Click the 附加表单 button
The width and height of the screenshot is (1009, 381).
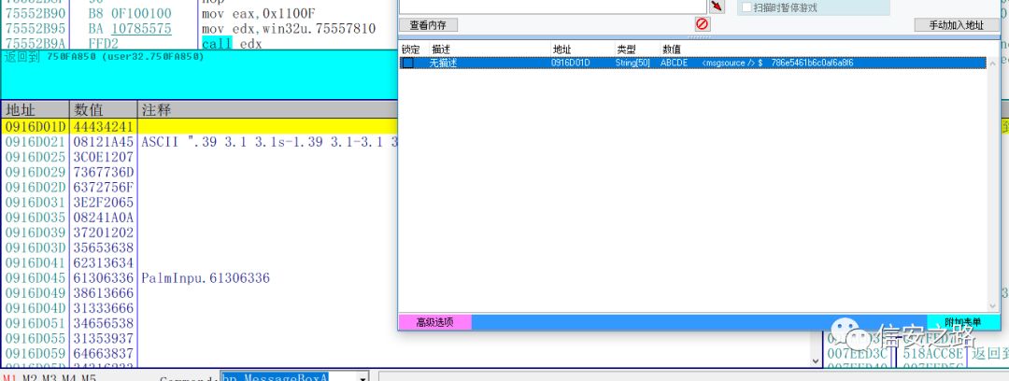tap(962, 322)
